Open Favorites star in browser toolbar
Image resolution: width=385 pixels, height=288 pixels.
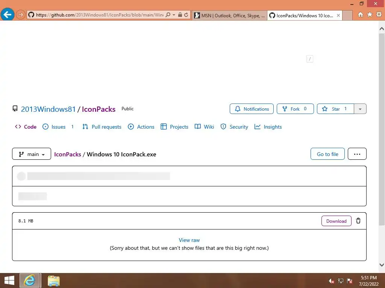[x=370, y=15]
